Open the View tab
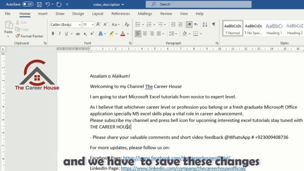The height and width of the screenshot is (171, 304). point(184,14)
